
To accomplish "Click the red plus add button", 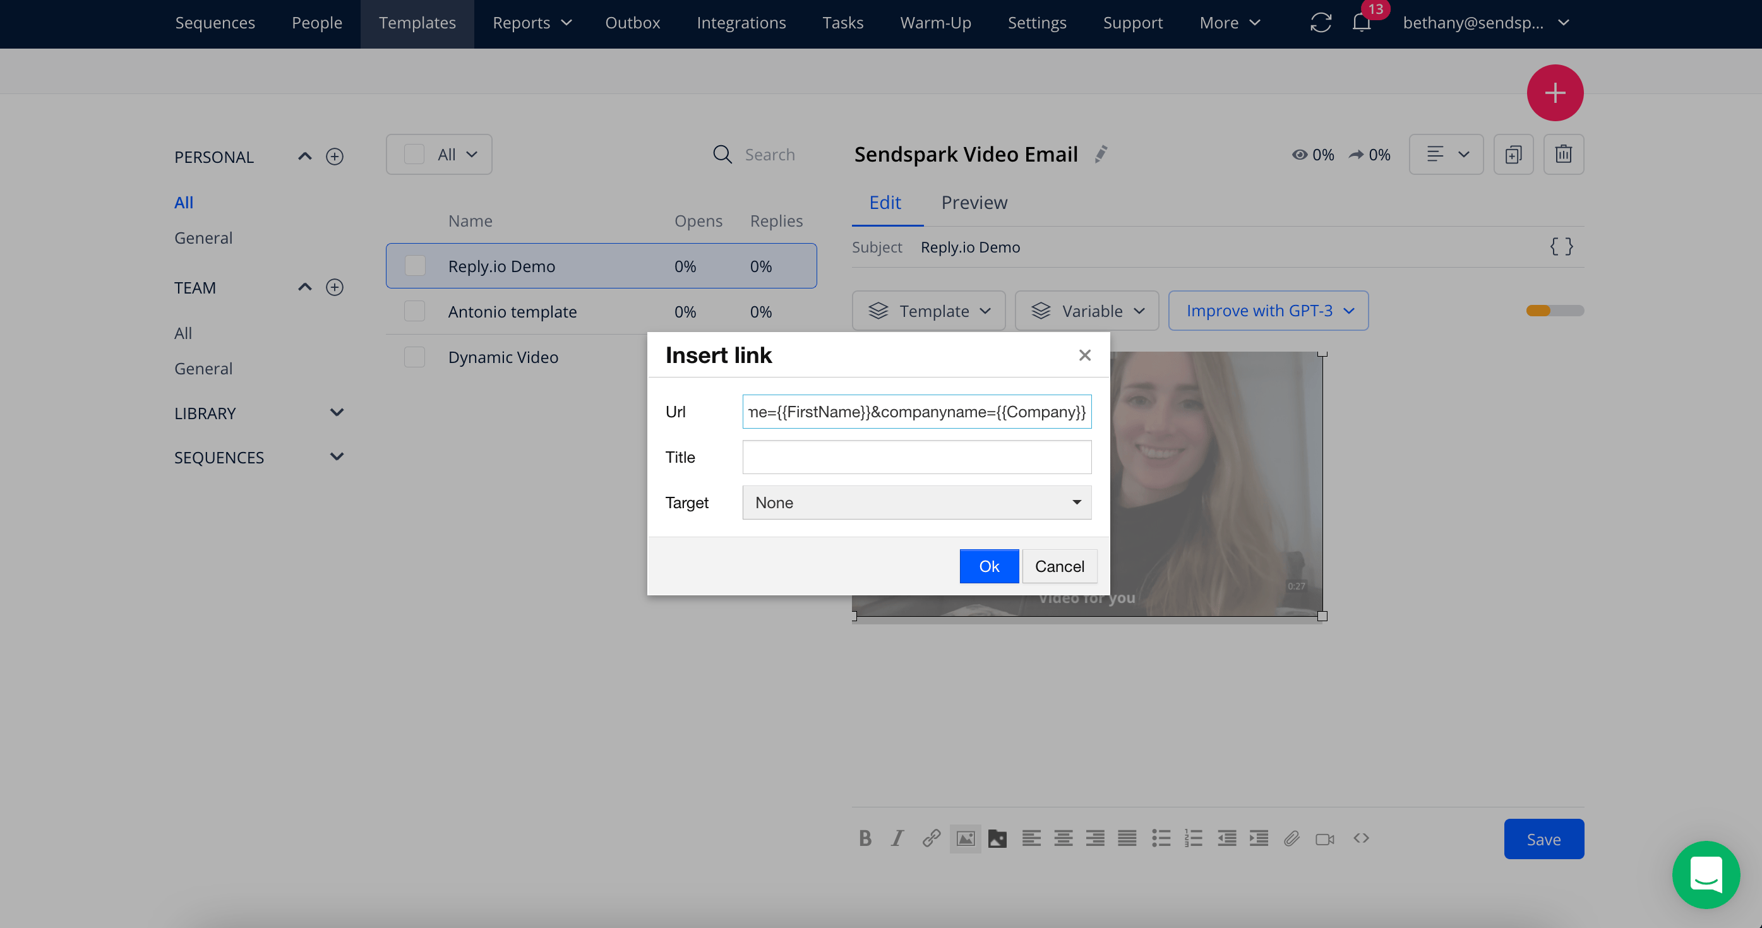I will click(x=1555, y=93).
